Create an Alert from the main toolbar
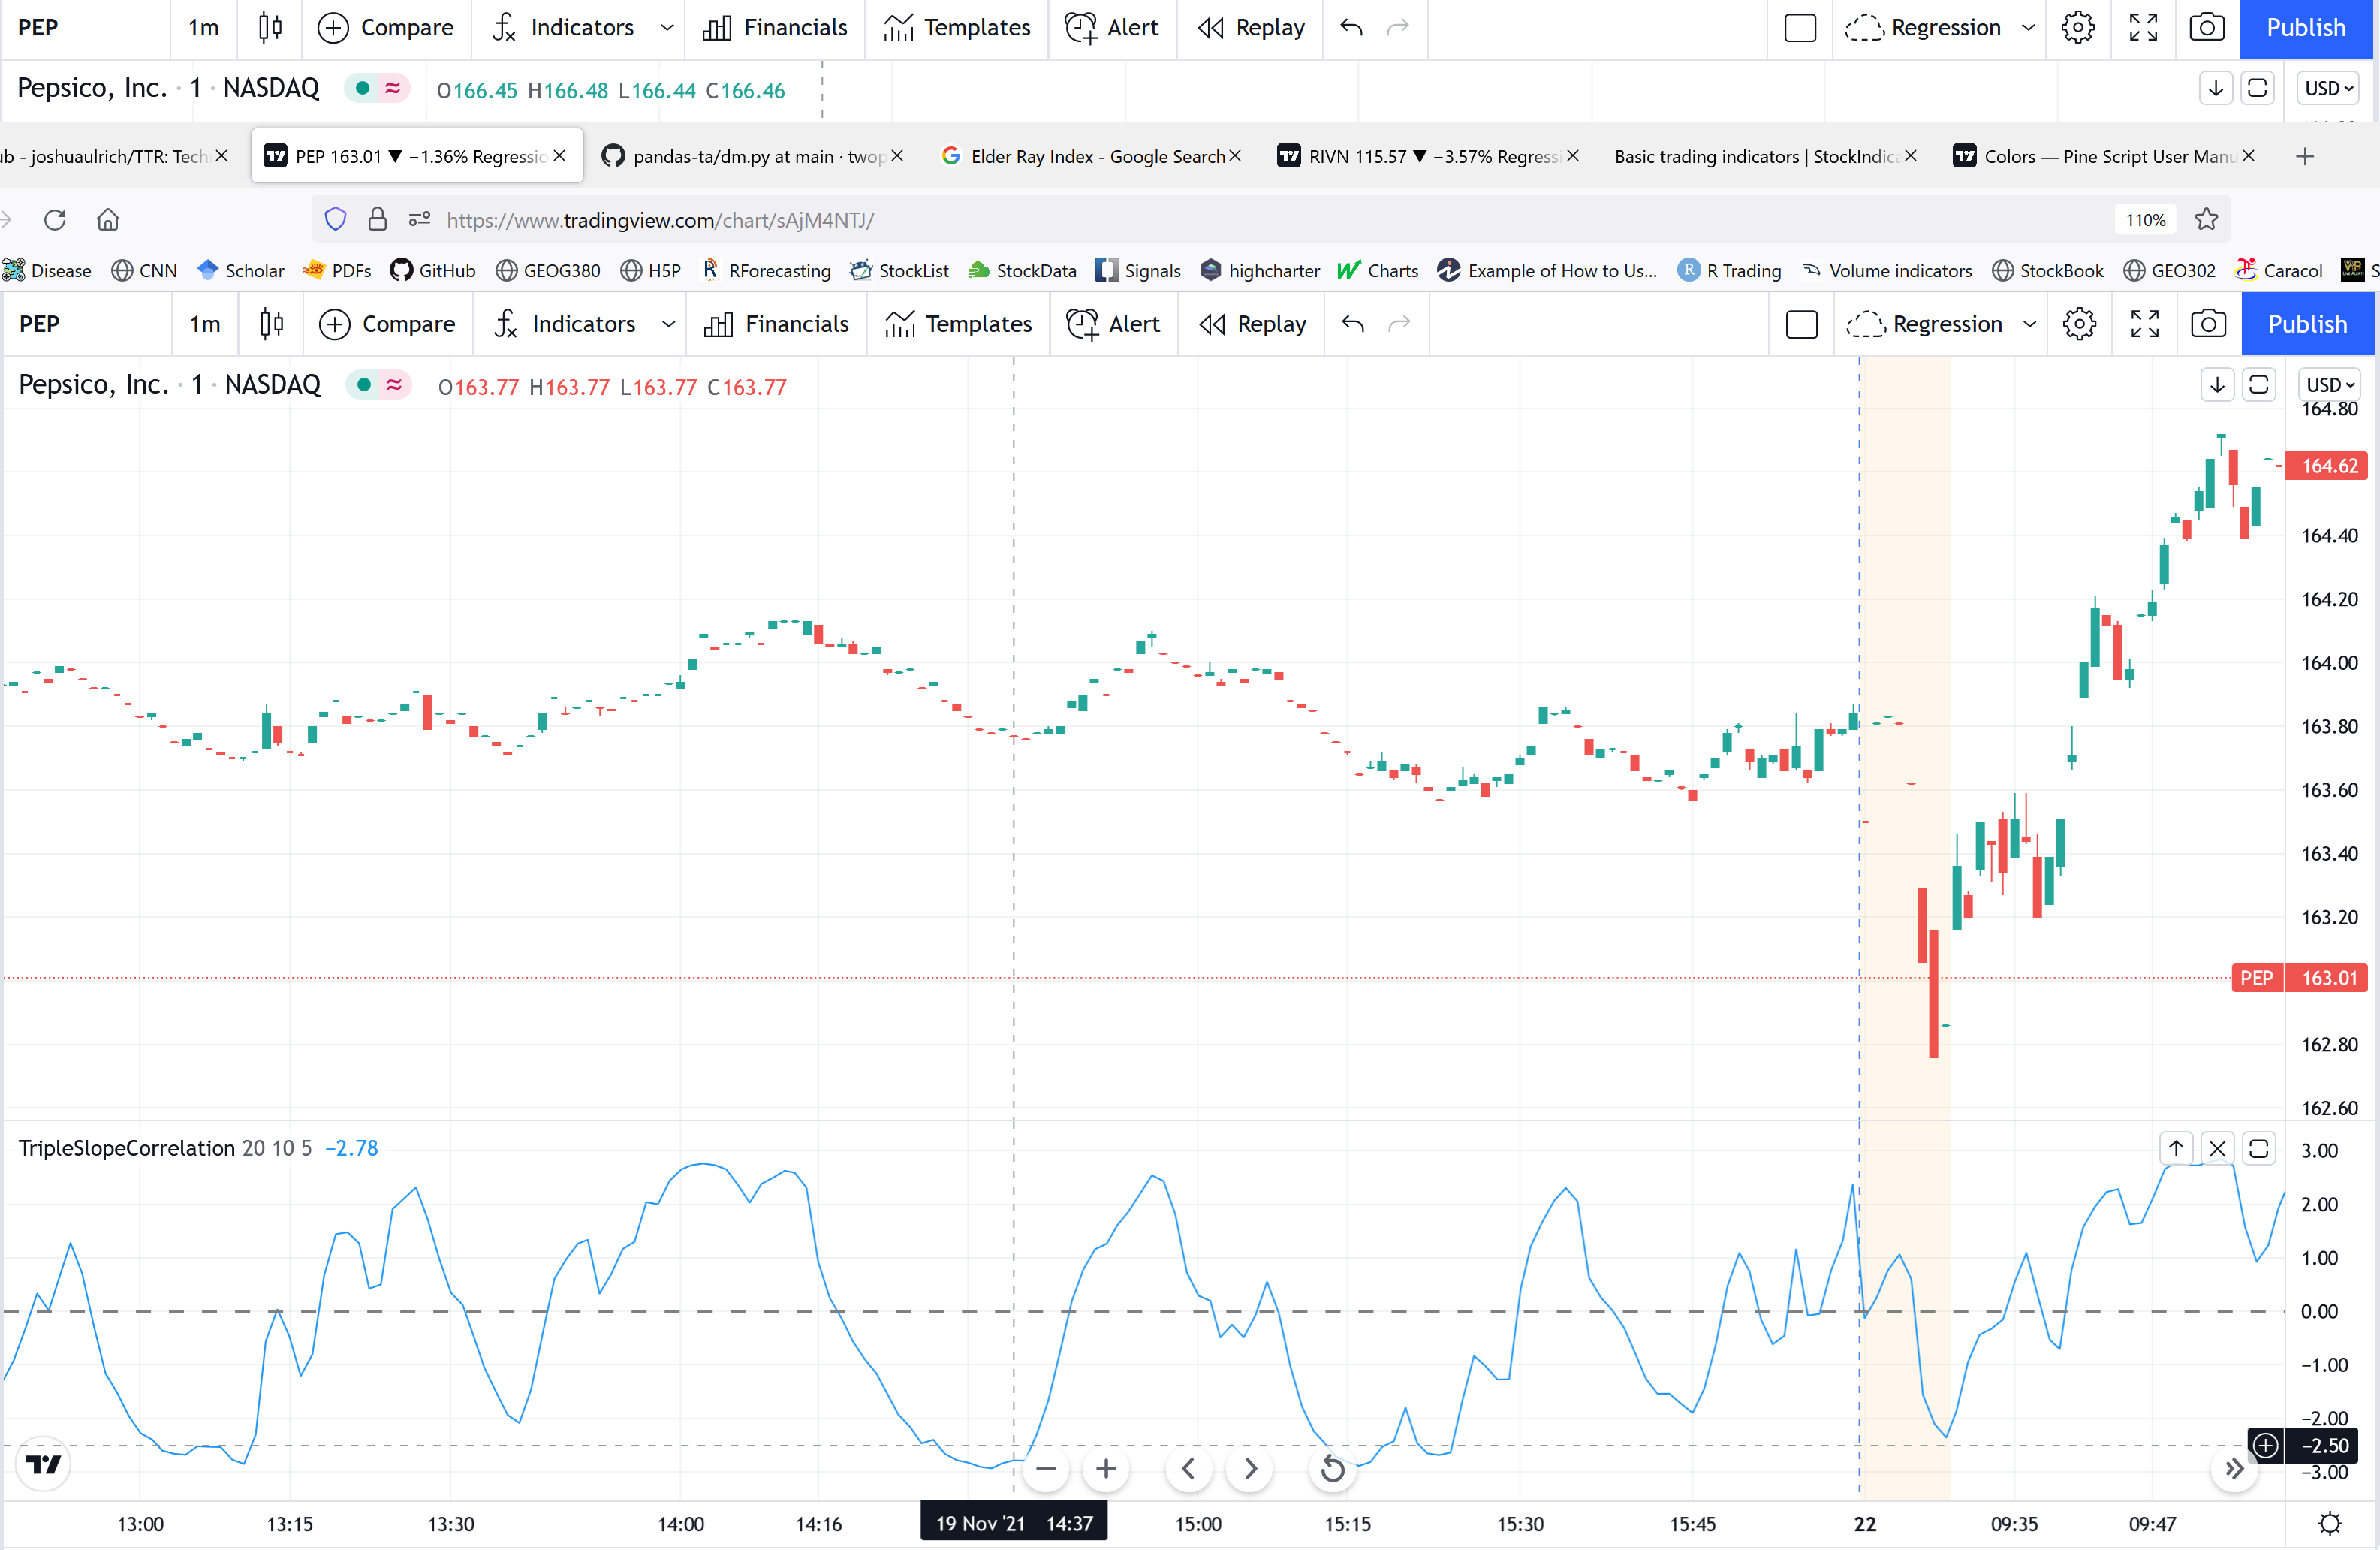This screenshot has width=2380, height=1550. pyautogui.click(x=1113, y=324)
